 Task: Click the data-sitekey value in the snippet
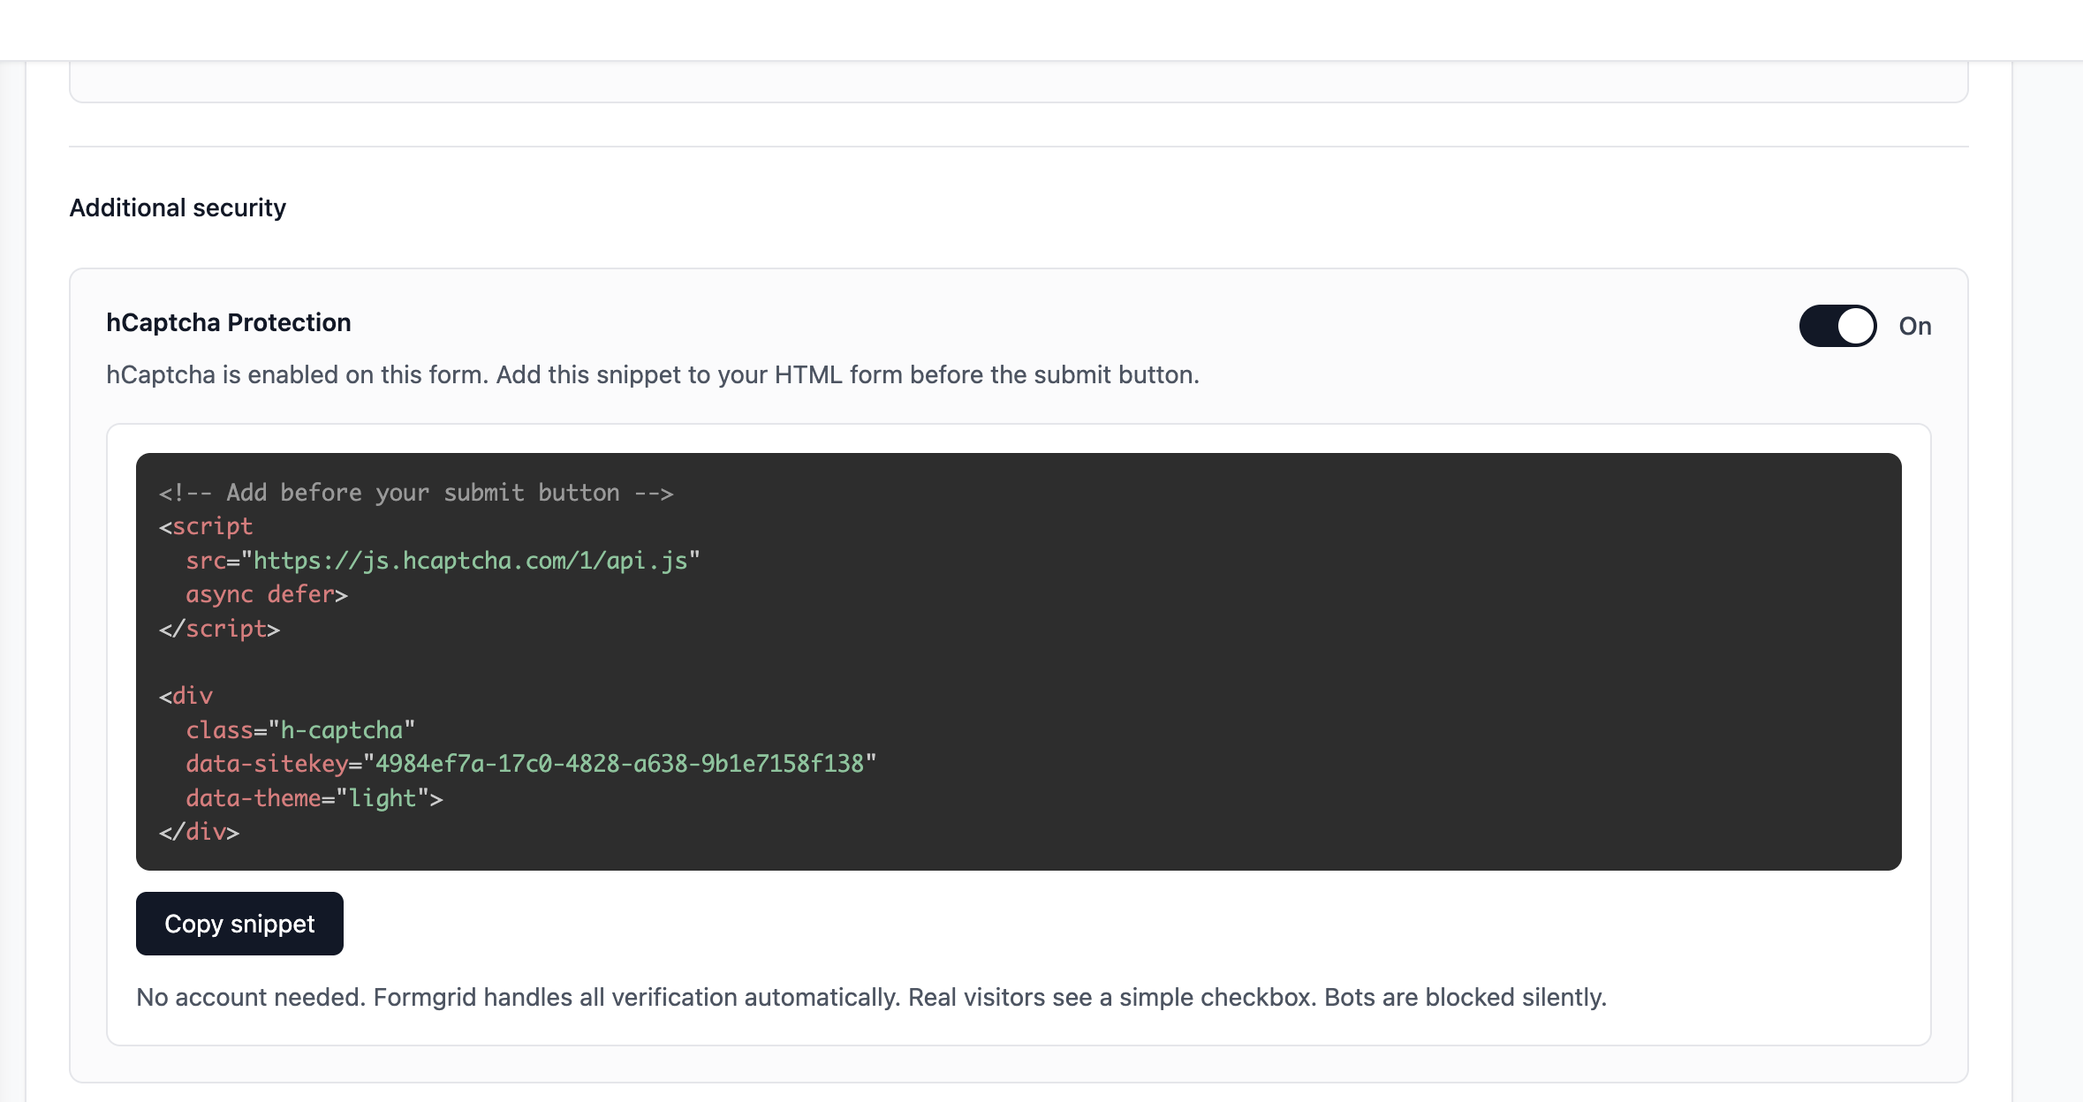click(619, 764)
